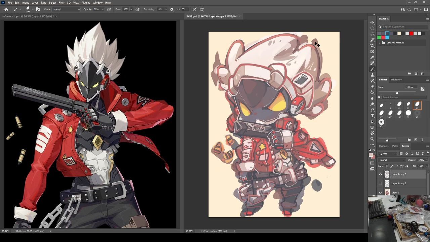
Task: Select the Healing Brush tool
Action: (x=372, y=63)
